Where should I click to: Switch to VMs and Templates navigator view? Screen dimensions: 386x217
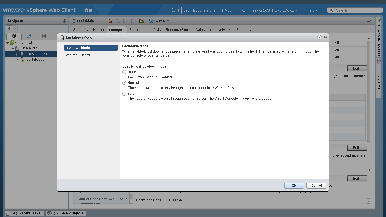point(29,36)
